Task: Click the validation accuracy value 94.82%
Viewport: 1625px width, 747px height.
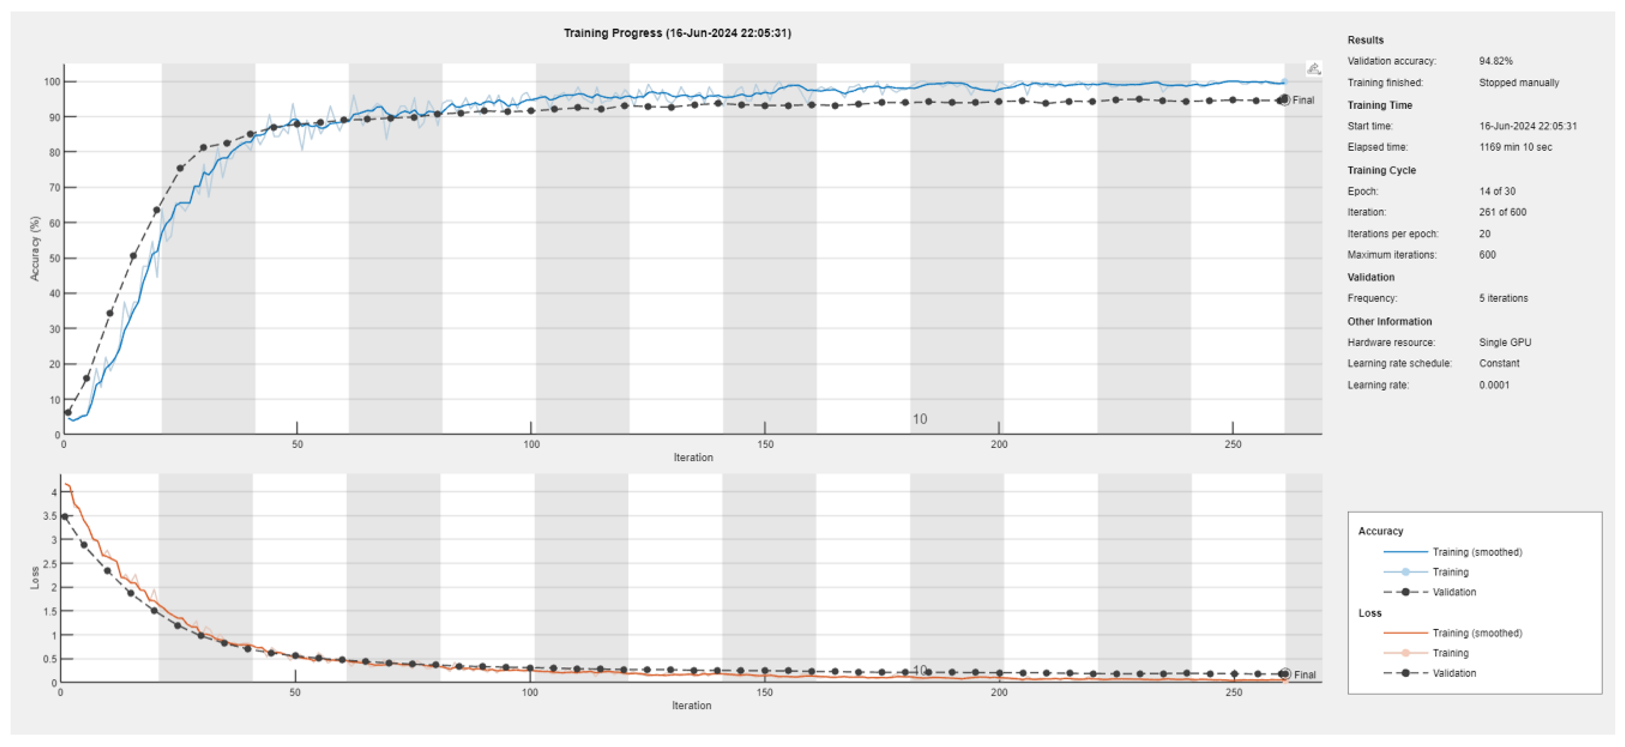Action: click(x=1495, y=61)
